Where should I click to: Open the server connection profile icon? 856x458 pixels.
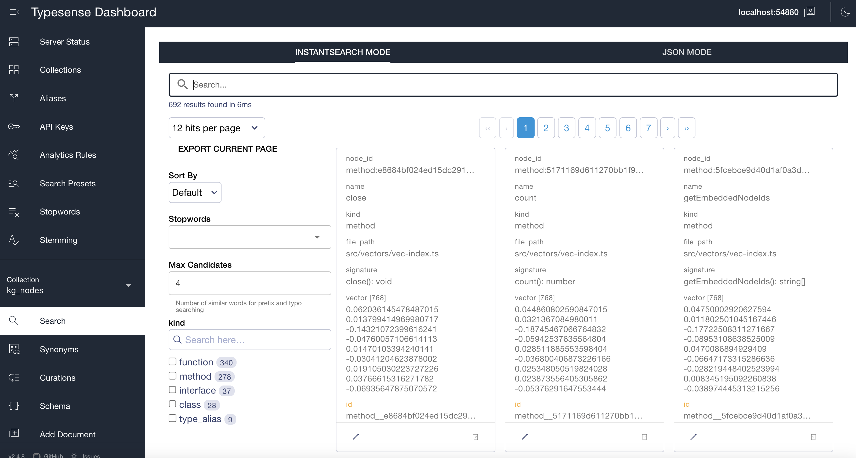(810, 12)
